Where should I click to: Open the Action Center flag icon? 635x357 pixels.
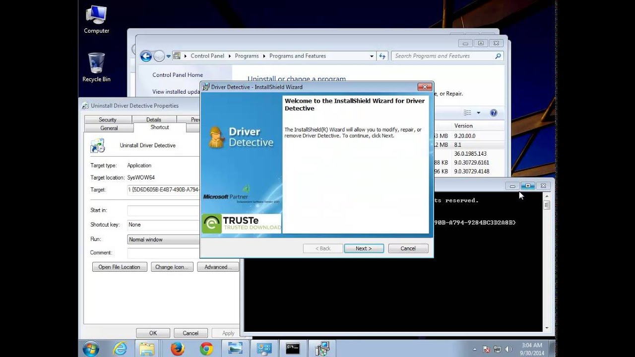click(x=486, y=349)
